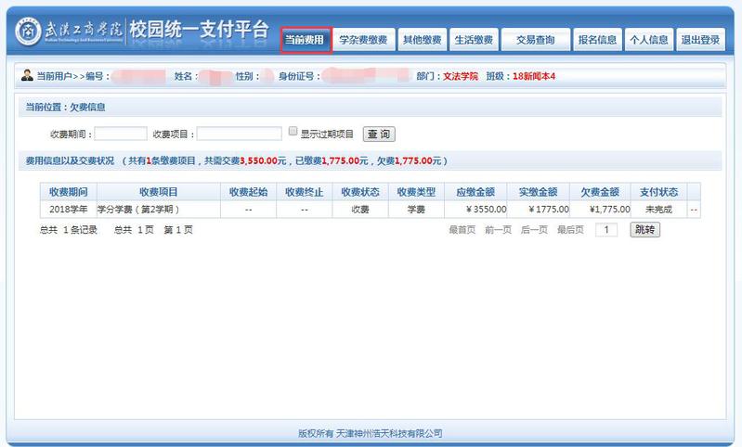Jump to 最后页 pagination link

(570, 229)
